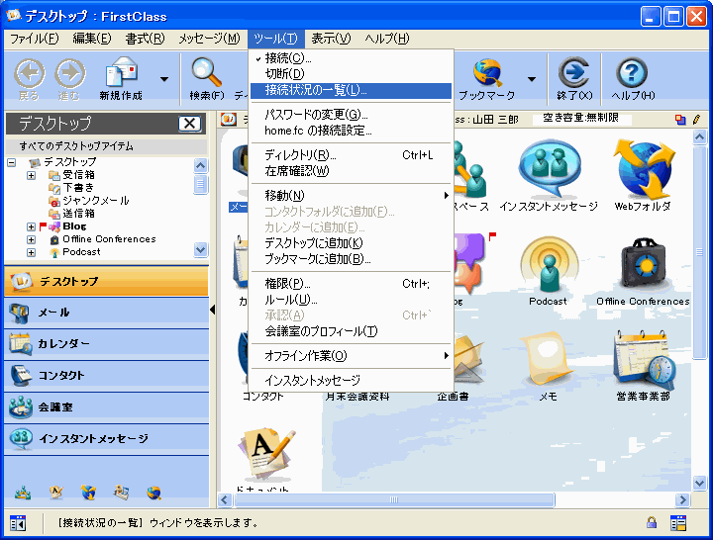
Task: Click the 検索 (Search) magnifier icon
Action: pos(207,74)
